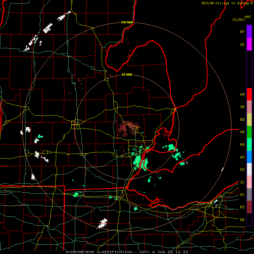The image size is (254, 254).
Task: Click the BI brown legend swatch
Action: (x=249, y=207)
